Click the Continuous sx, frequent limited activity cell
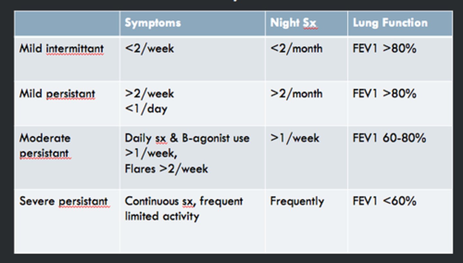463x263 pixels. tap(184, 209)
